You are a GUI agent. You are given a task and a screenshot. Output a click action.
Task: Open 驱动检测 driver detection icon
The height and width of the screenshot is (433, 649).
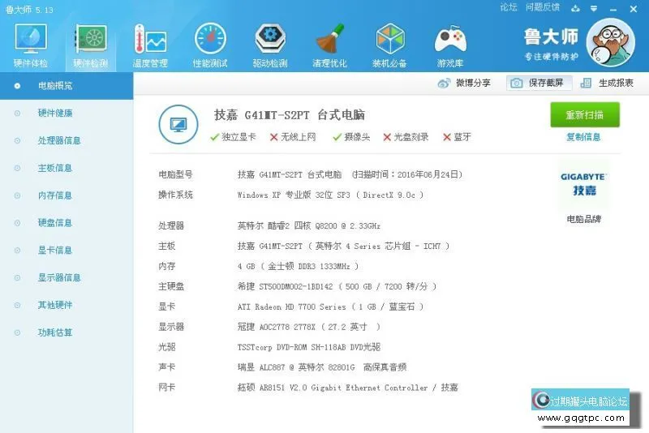coord(270,45)
